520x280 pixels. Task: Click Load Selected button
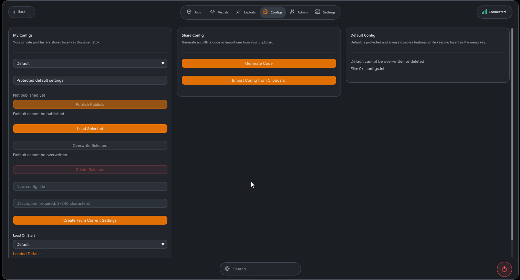tap(90, 129)
